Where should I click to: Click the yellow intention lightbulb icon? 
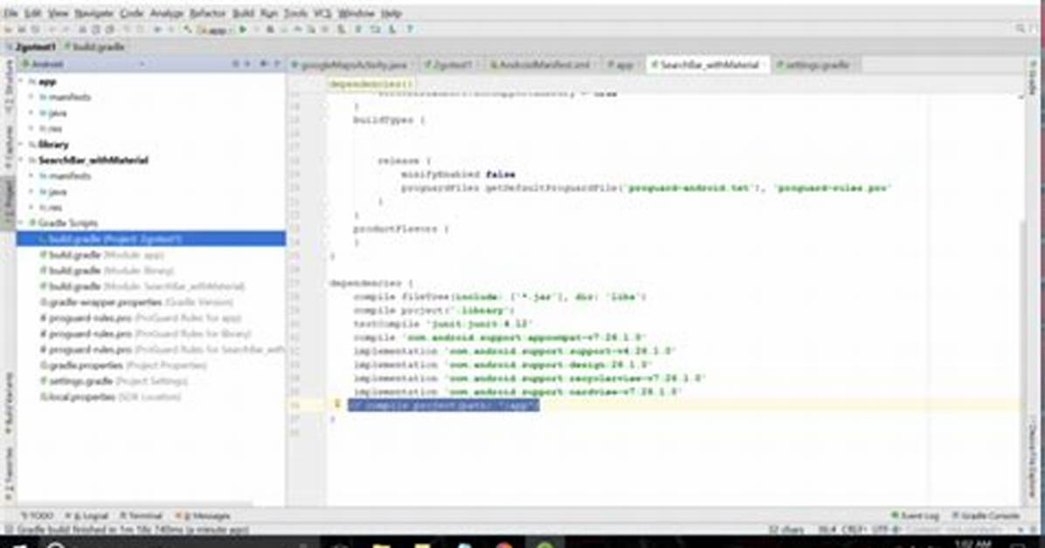coord(337,403)
